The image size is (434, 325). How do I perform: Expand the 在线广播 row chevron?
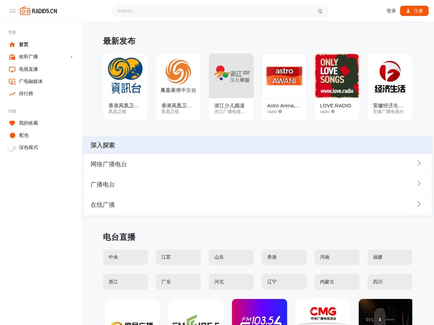[x=419, y=204]
